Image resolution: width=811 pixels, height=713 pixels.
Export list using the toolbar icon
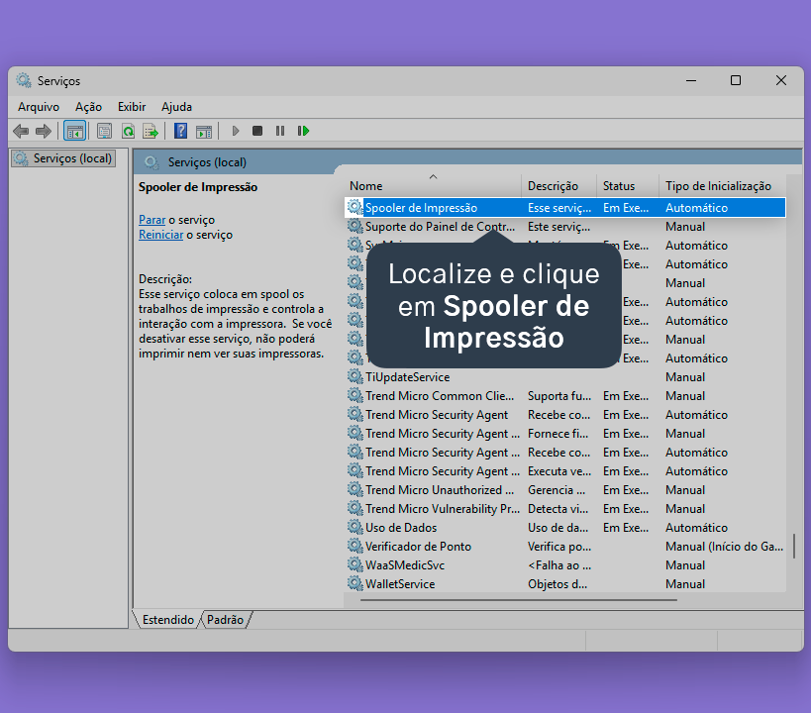pos(151,131)
